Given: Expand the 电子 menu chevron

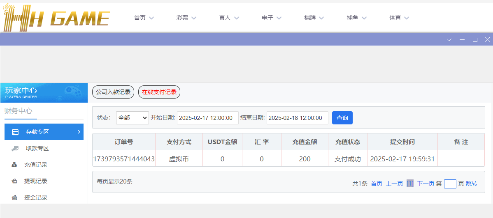Looking at the screenshot, I should click(279, 18).
